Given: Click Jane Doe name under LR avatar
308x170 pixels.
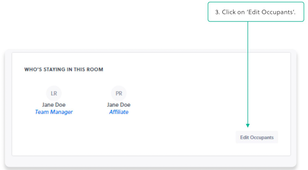Looking at the screenshot, I should 54,105.
